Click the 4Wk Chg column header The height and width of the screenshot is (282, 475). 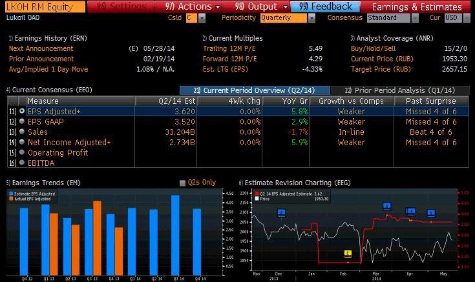click(229, 101)
